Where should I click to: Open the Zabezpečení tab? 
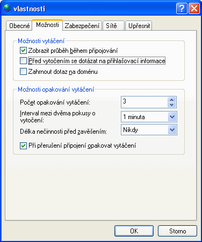(82, 26)
